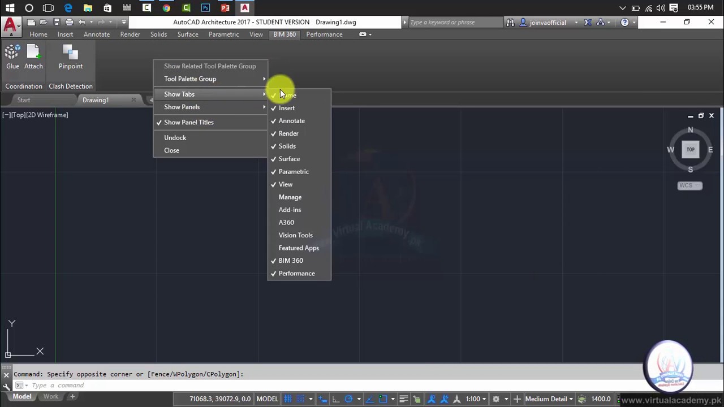
Task: Open Photoshop from the Windows taskbar
Action: point(205,8)
